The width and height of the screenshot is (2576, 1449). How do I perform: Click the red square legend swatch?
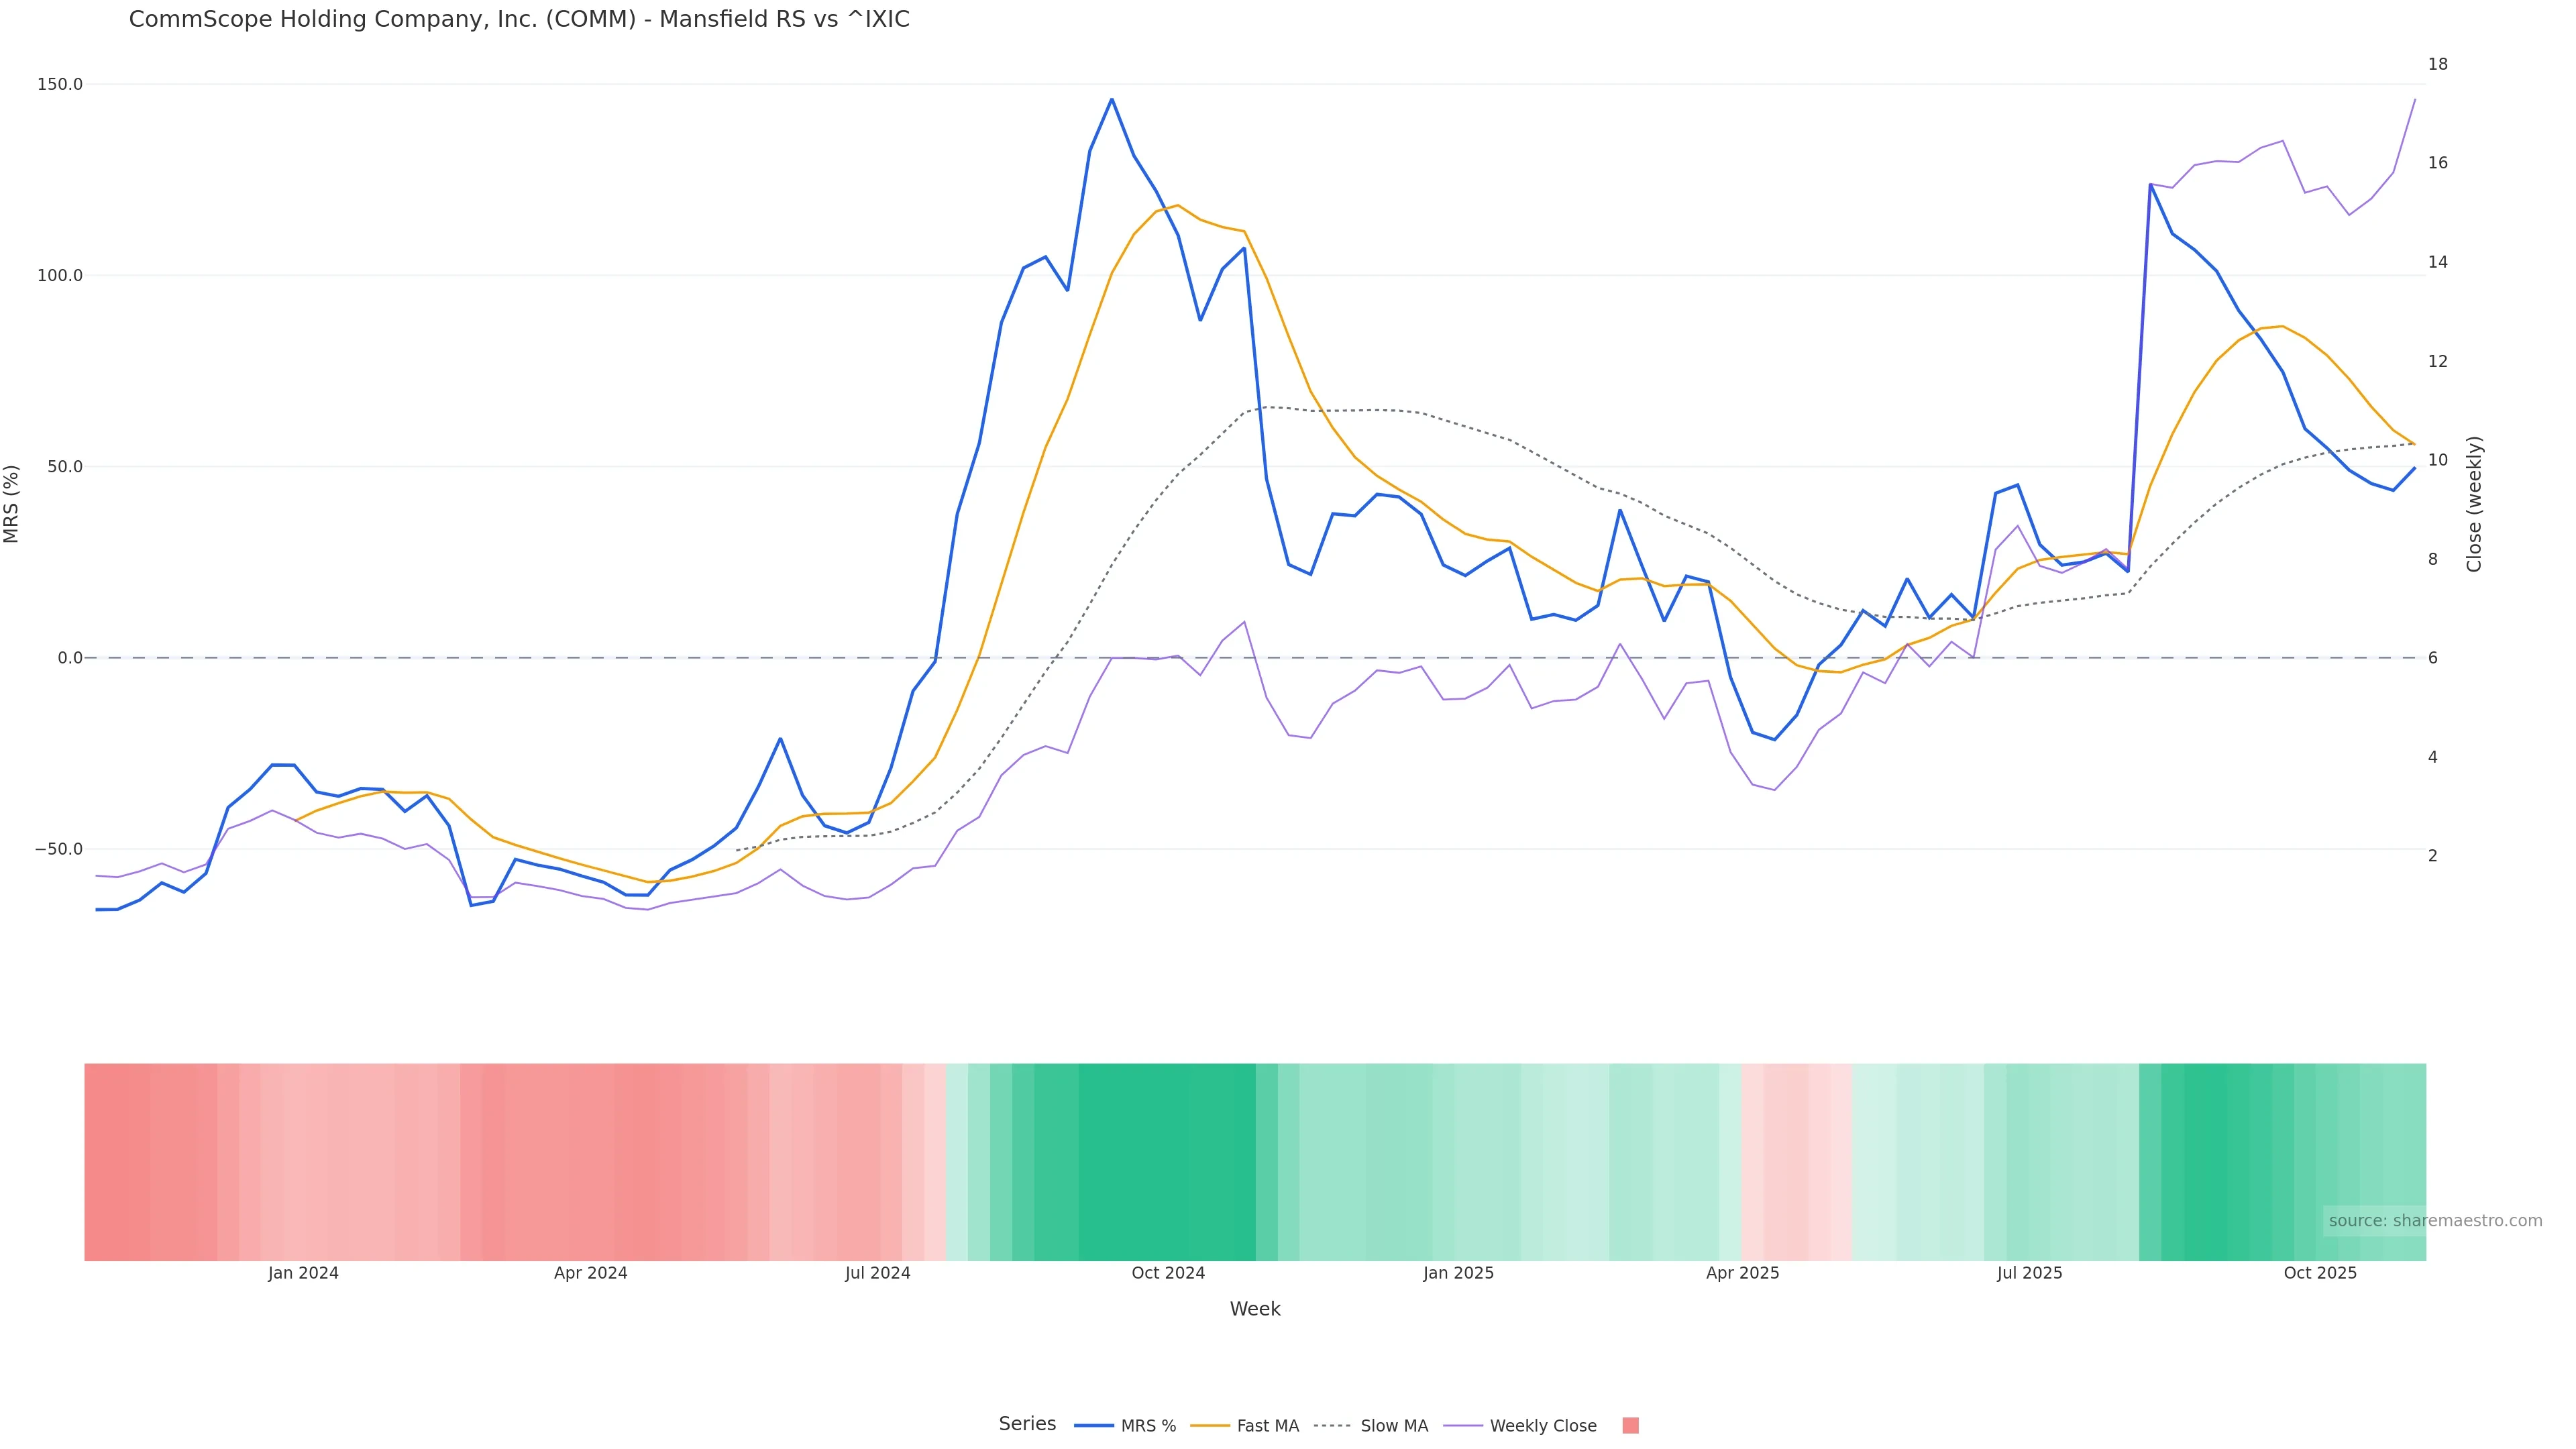point(1630,1426)
